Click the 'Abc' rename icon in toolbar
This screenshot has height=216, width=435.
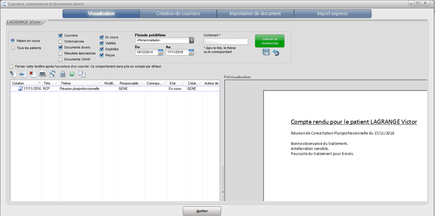pos(22,74)
